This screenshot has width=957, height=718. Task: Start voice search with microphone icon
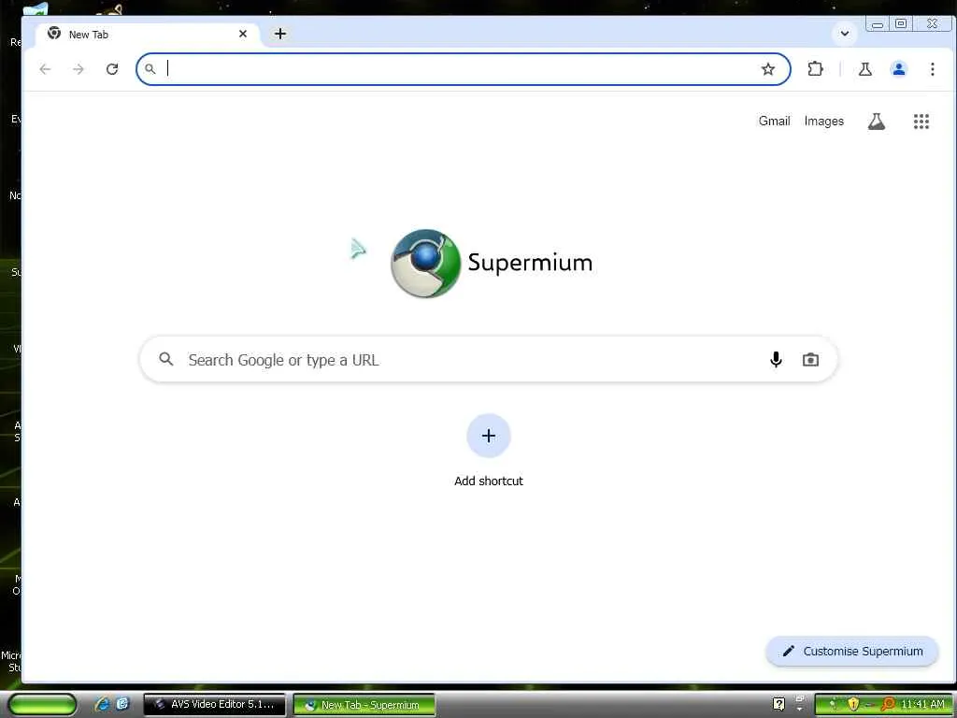coord(776,360)
